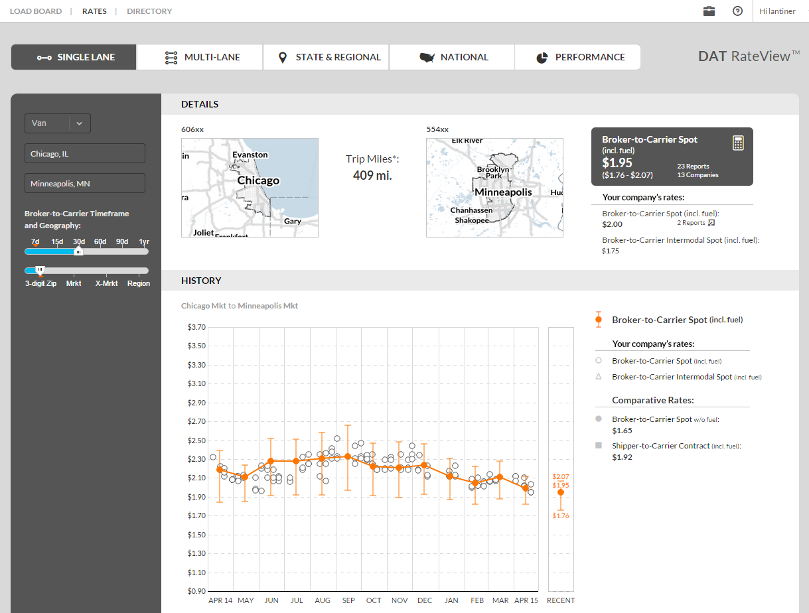Click the JUN orange data point
Screen dimensions: 809x613
270,461
